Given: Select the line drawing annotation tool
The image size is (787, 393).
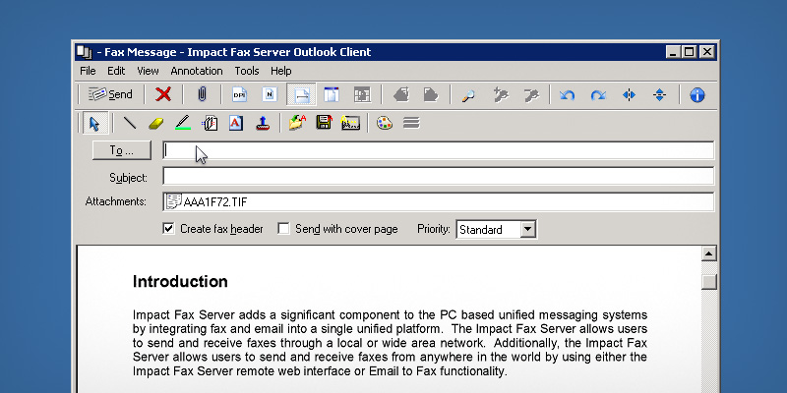Looking at the screenshot, I should click(129, 123).
